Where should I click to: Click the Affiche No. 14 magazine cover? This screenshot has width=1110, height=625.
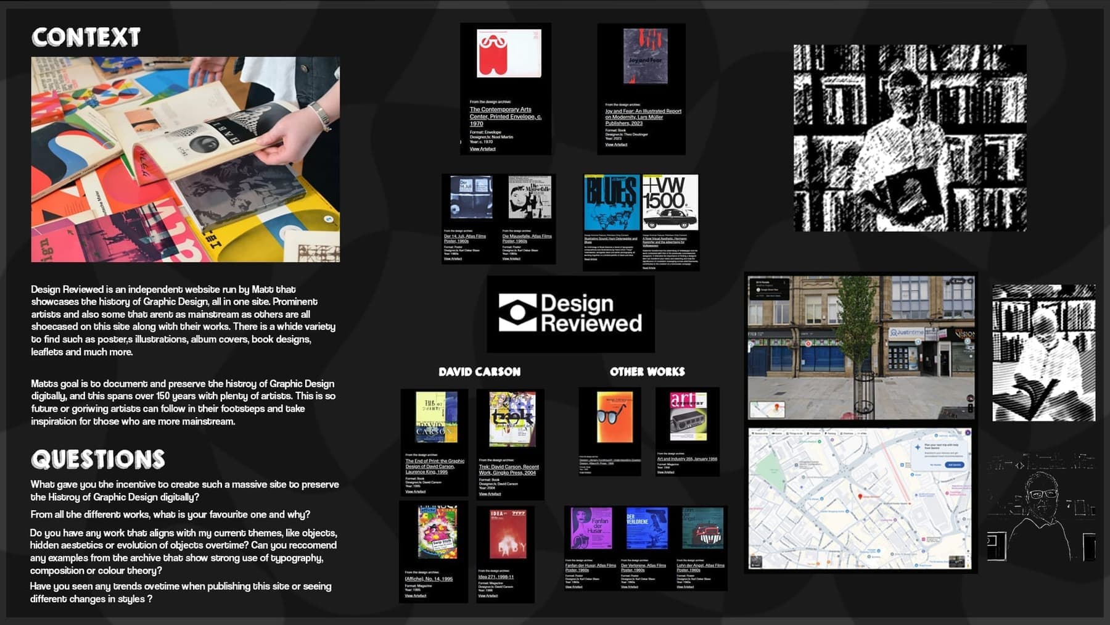[437, 532]
